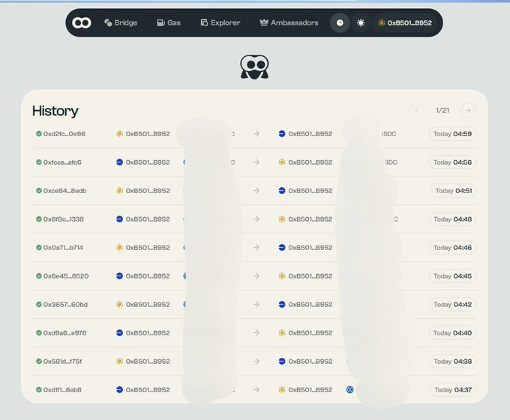Click destination blue chain icon in 0x0a71...b714 row

282,247
